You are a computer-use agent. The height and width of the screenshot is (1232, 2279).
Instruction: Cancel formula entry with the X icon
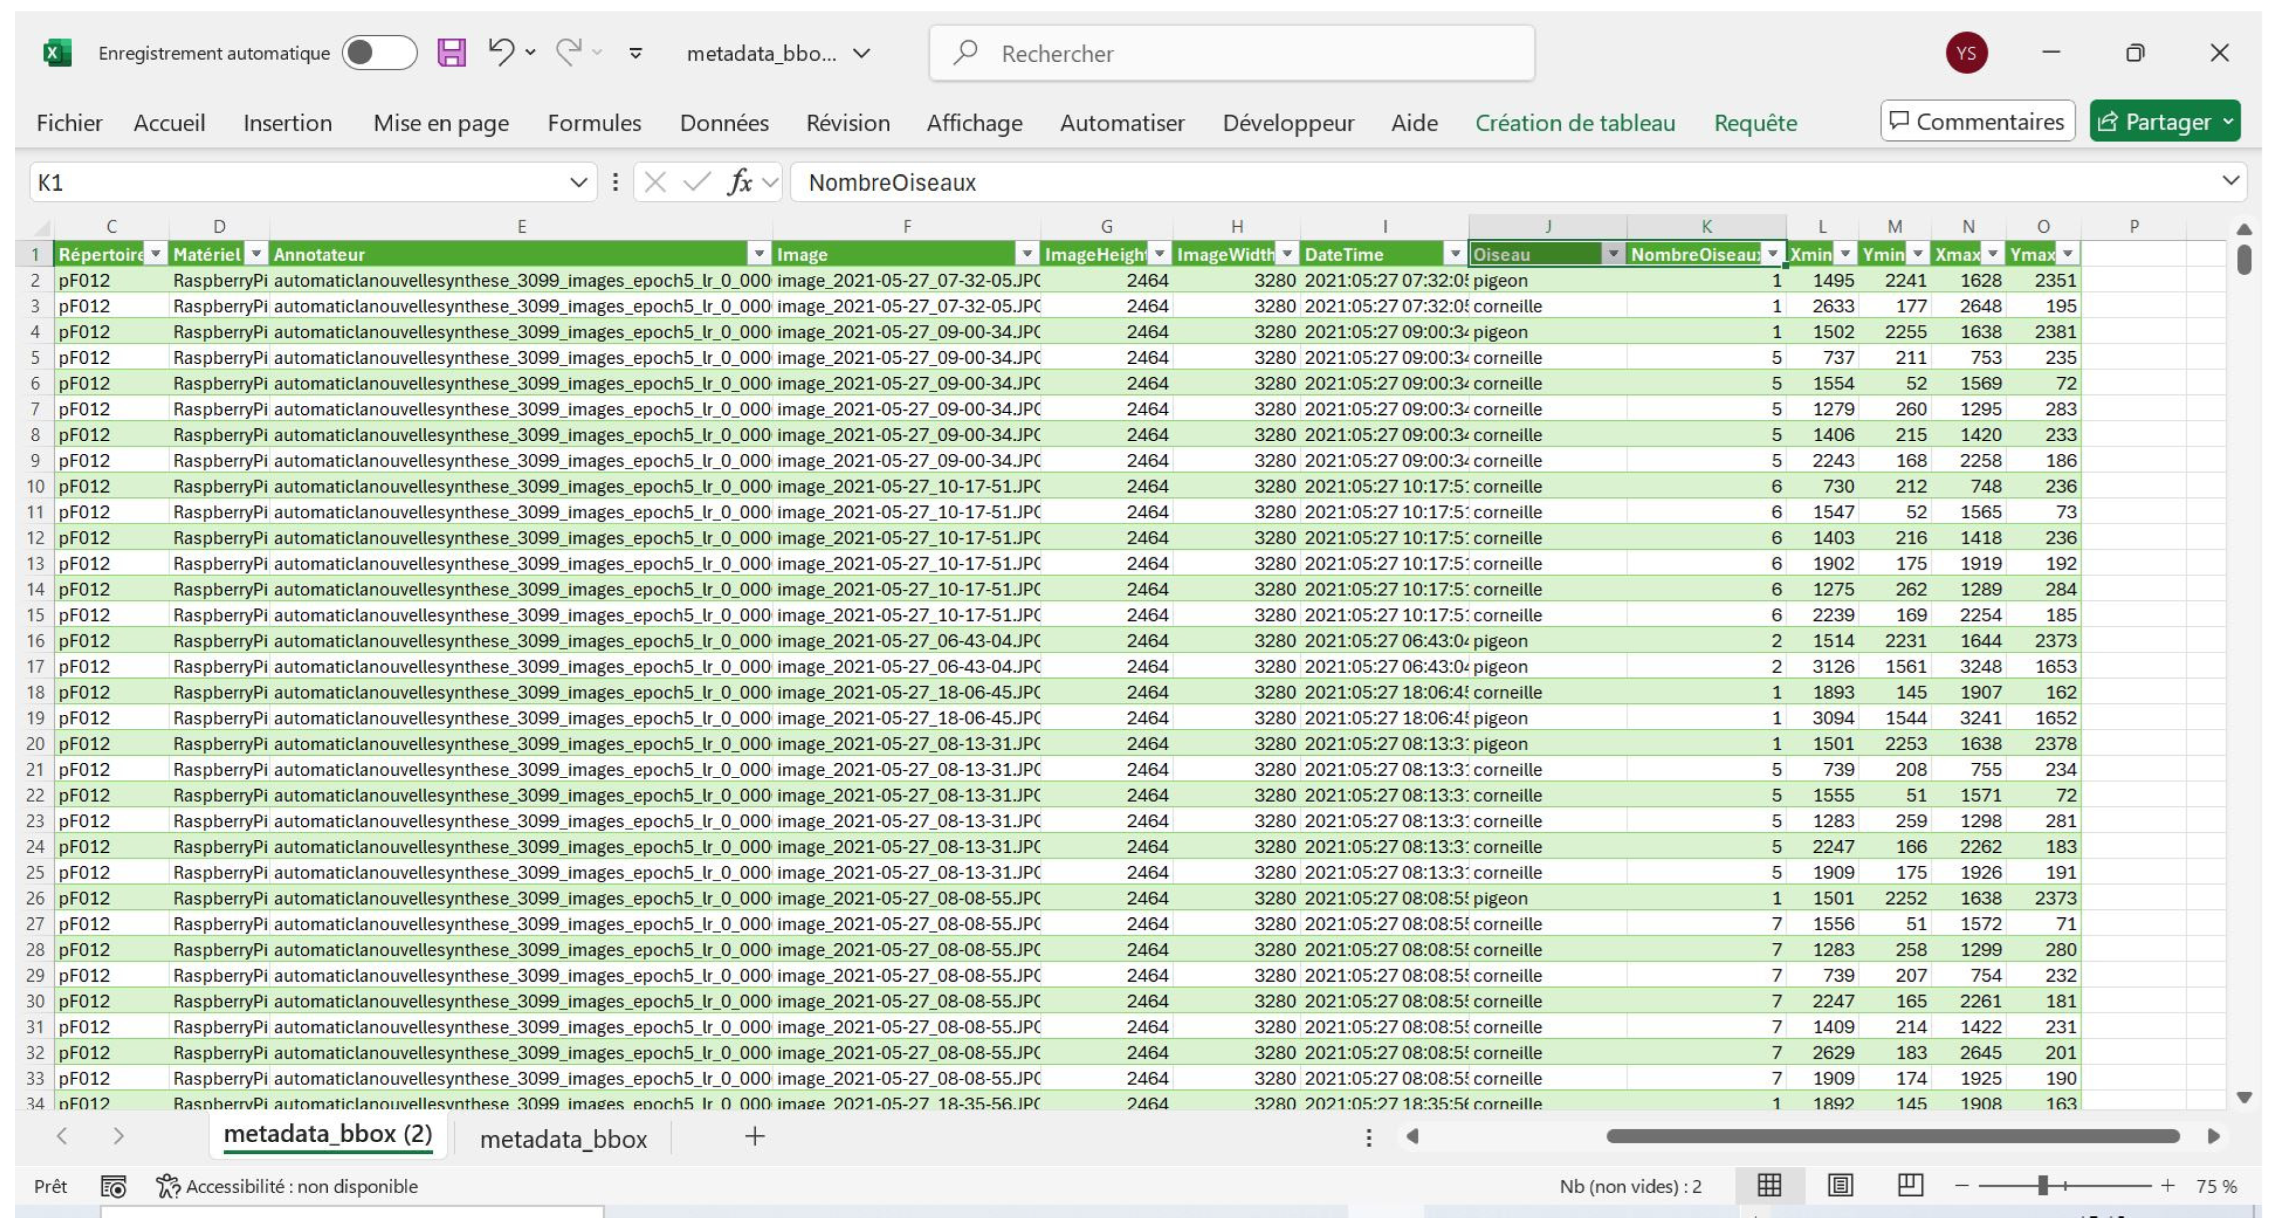(655, 182)
